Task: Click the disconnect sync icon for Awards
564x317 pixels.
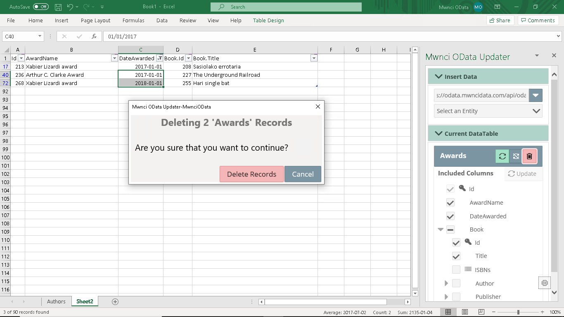Action: pyautogui.click(x=516, y=156)
